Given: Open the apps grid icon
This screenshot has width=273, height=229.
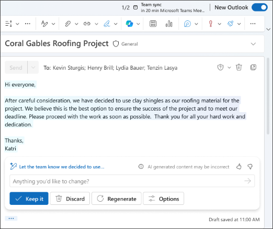Looking at the screenshot, I should [x=153, y=24].
